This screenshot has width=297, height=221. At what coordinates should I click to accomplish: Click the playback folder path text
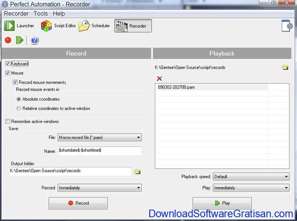[x=190, y=68]
